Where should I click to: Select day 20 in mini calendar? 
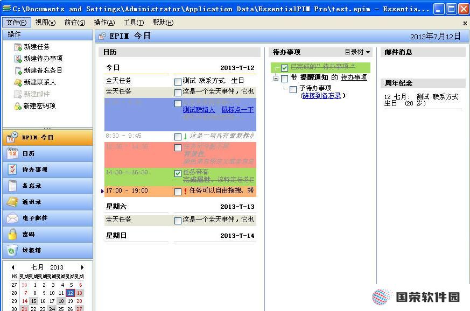(x=79, y=301)
